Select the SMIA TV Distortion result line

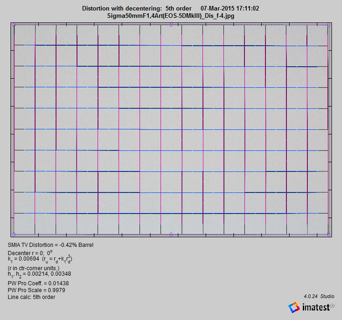(x=51, y=245)
